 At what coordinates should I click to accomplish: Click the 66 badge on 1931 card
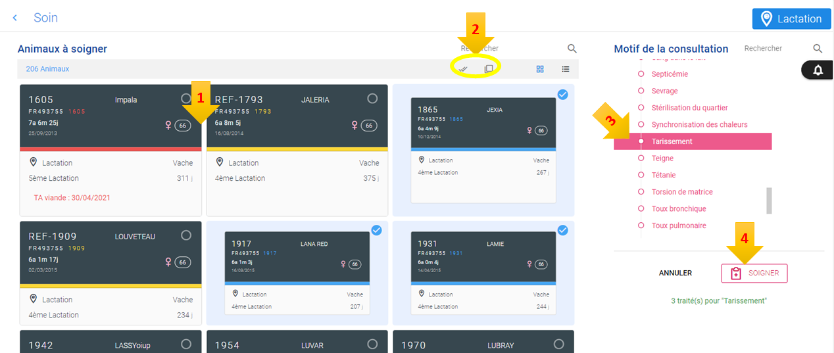coord(541,264)
